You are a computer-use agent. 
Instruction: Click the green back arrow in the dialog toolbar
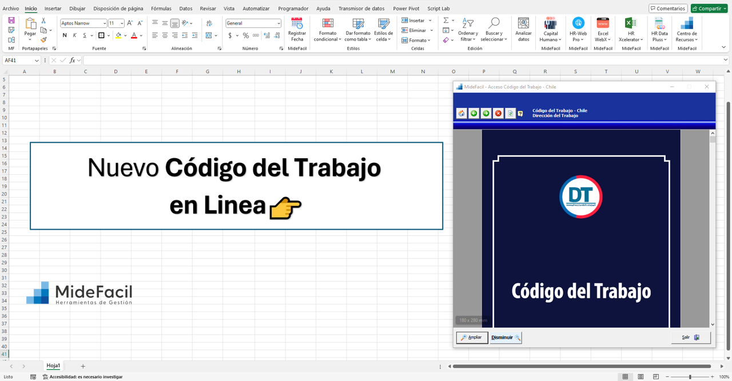(474, 113)
